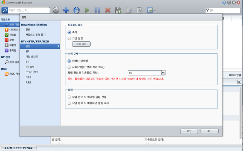The image size is (243, 151).
Task: Open help with the blue question icon
Action: (x=224, y=2)
